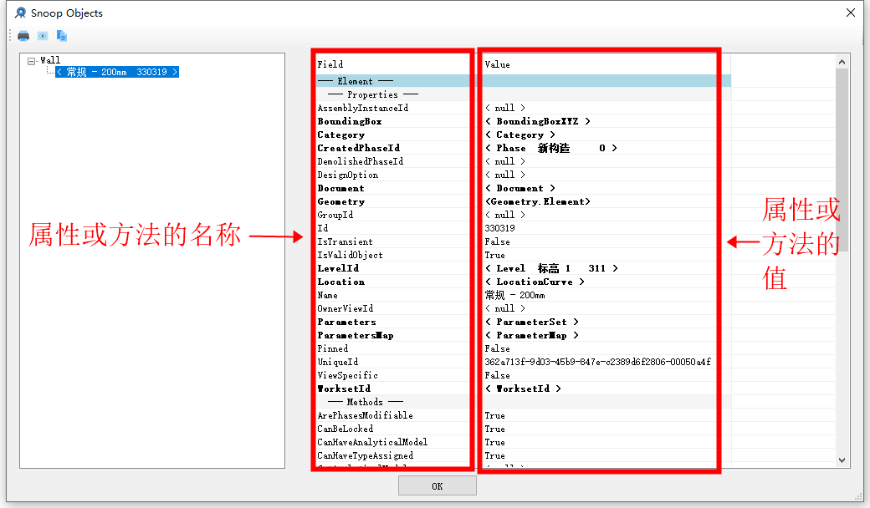Click the vertical scrollbar thumb

point(842,160)
